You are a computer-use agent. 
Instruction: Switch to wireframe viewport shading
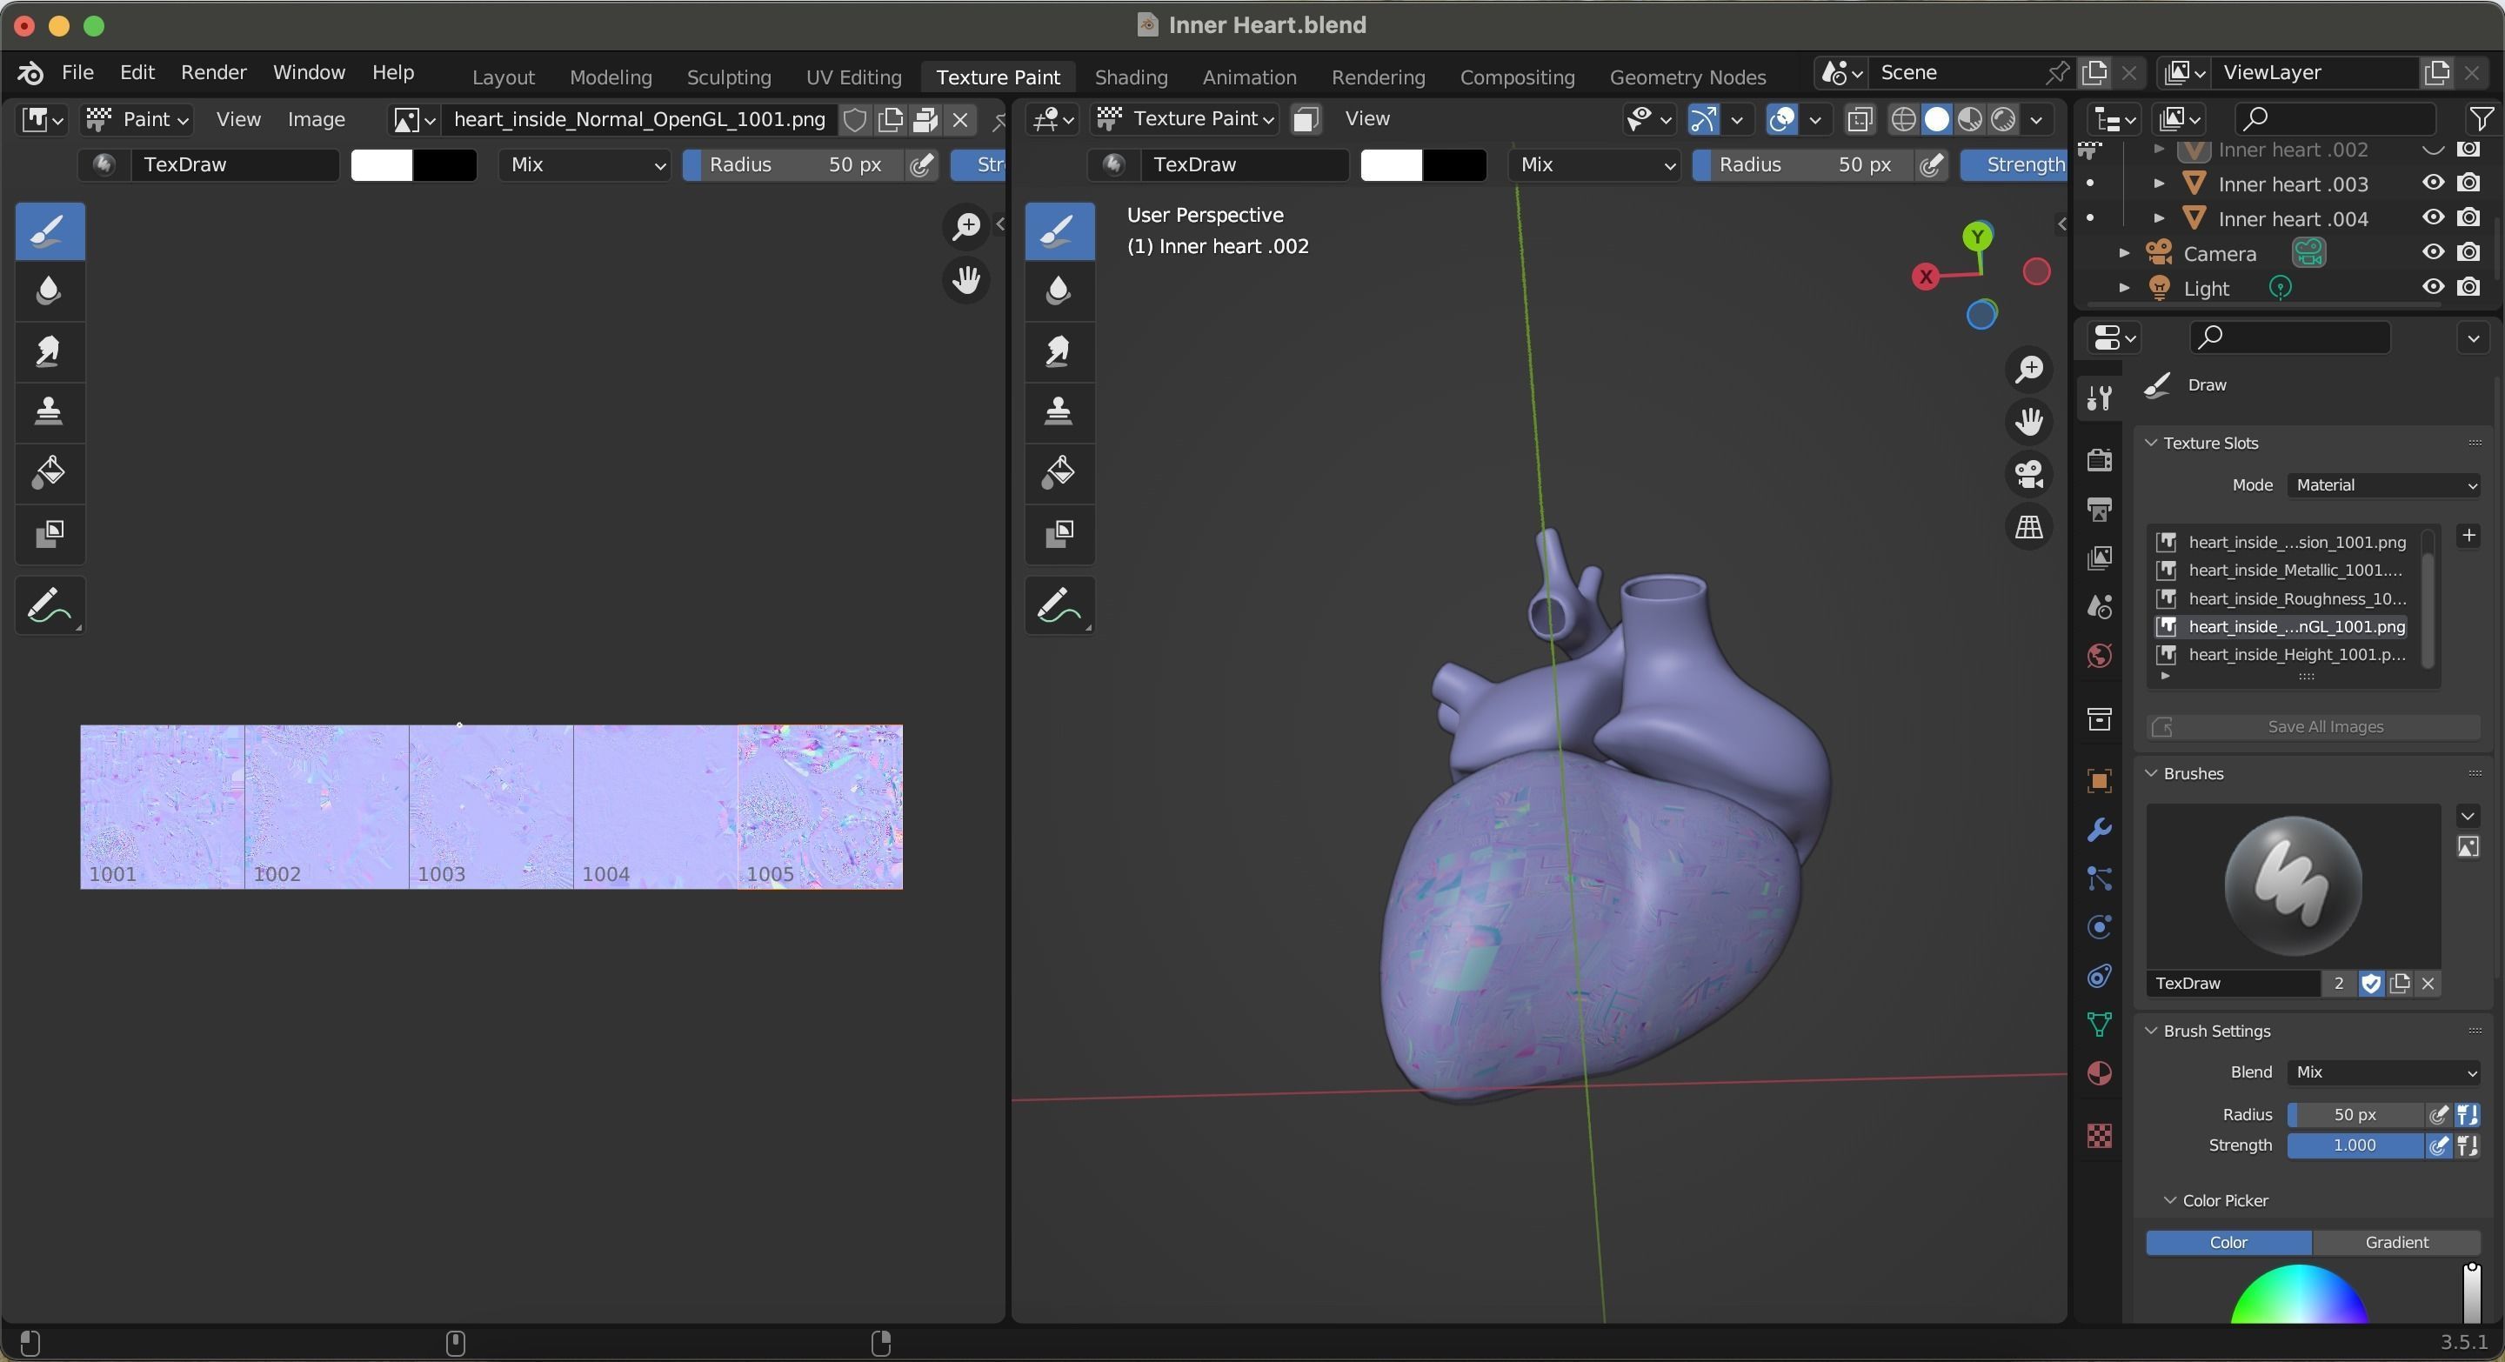coord(1903,119)
